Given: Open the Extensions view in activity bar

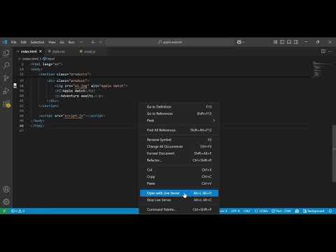Looking at the screenshot, I should pyautogui.click(x=6, y=104).
